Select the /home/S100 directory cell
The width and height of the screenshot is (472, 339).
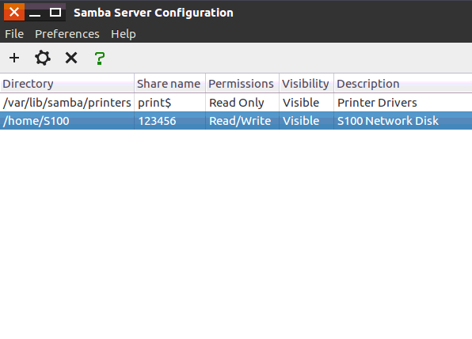67,121
